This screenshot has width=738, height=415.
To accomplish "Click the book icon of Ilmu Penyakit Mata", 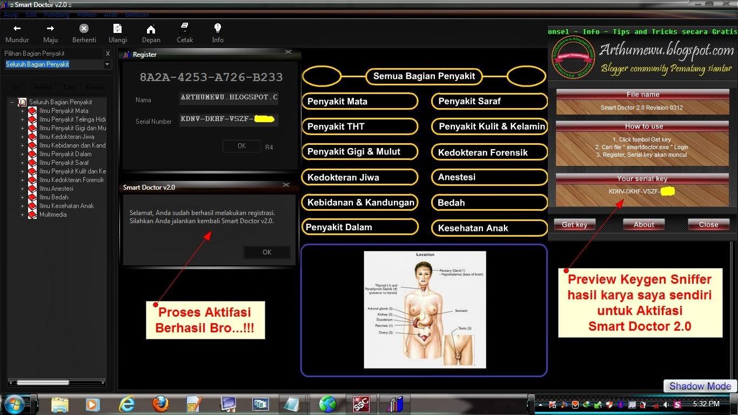I will (32, 111).
